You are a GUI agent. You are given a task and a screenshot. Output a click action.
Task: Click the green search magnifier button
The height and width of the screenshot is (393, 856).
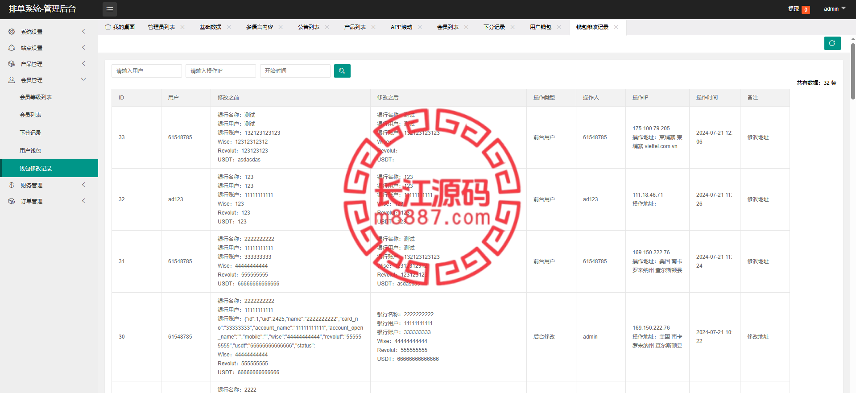(x=342, y=71)
